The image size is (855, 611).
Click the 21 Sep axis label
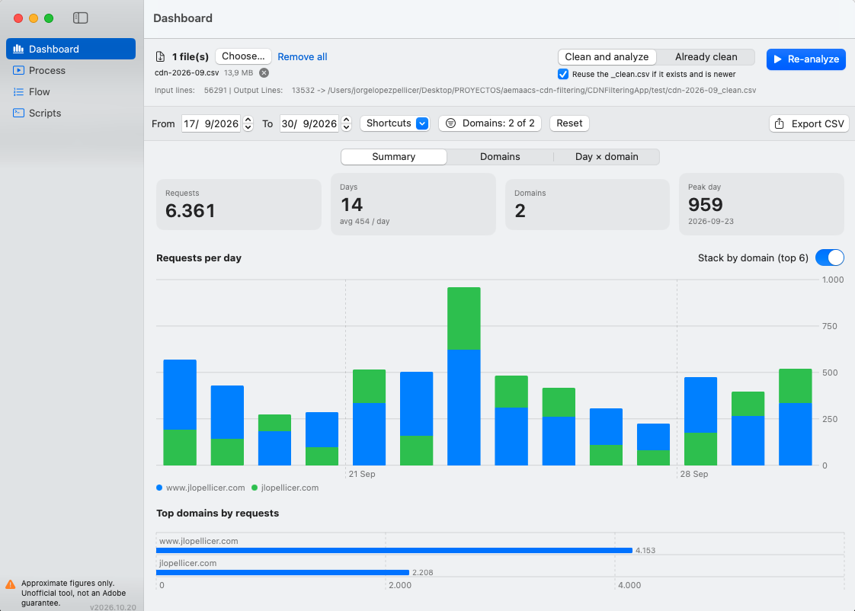(x=362, y=474)
